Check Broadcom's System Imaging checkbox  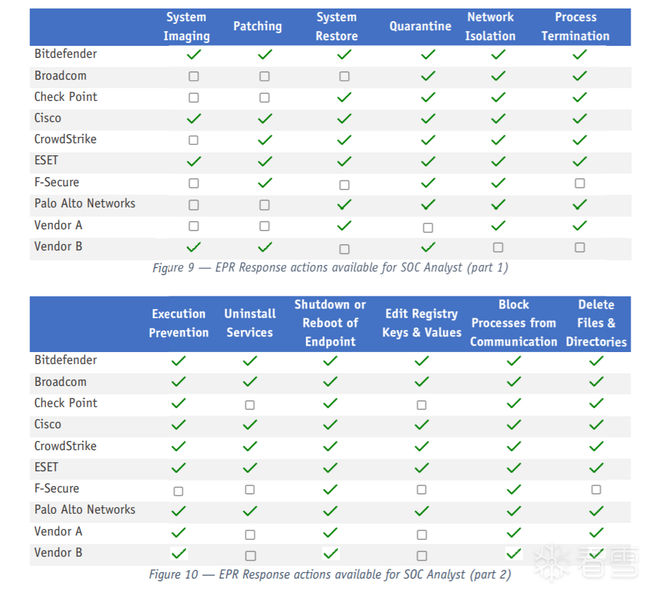[194, 76]
